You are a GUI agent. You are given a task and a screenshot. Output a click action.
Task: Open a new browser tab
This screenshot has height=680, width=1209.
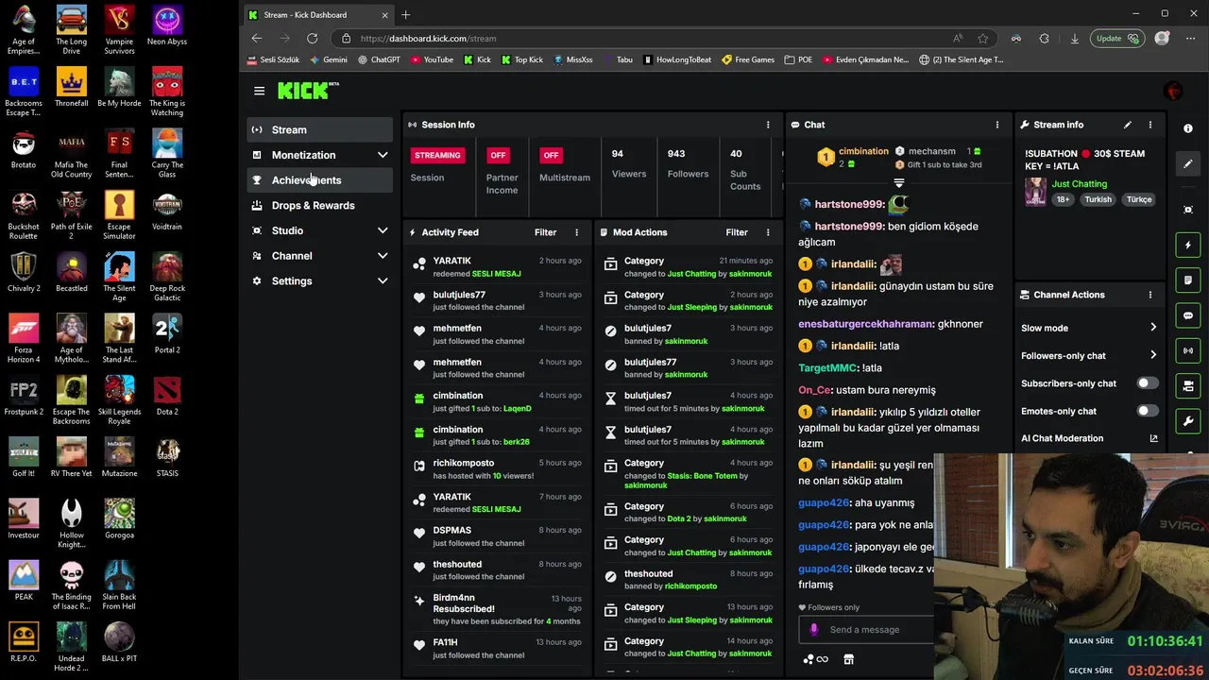click(406, 15)
